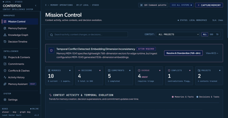The height and width of the screenshot is (118, 228).
Task: Open Commitments page
Action: [x=20, y=64]
